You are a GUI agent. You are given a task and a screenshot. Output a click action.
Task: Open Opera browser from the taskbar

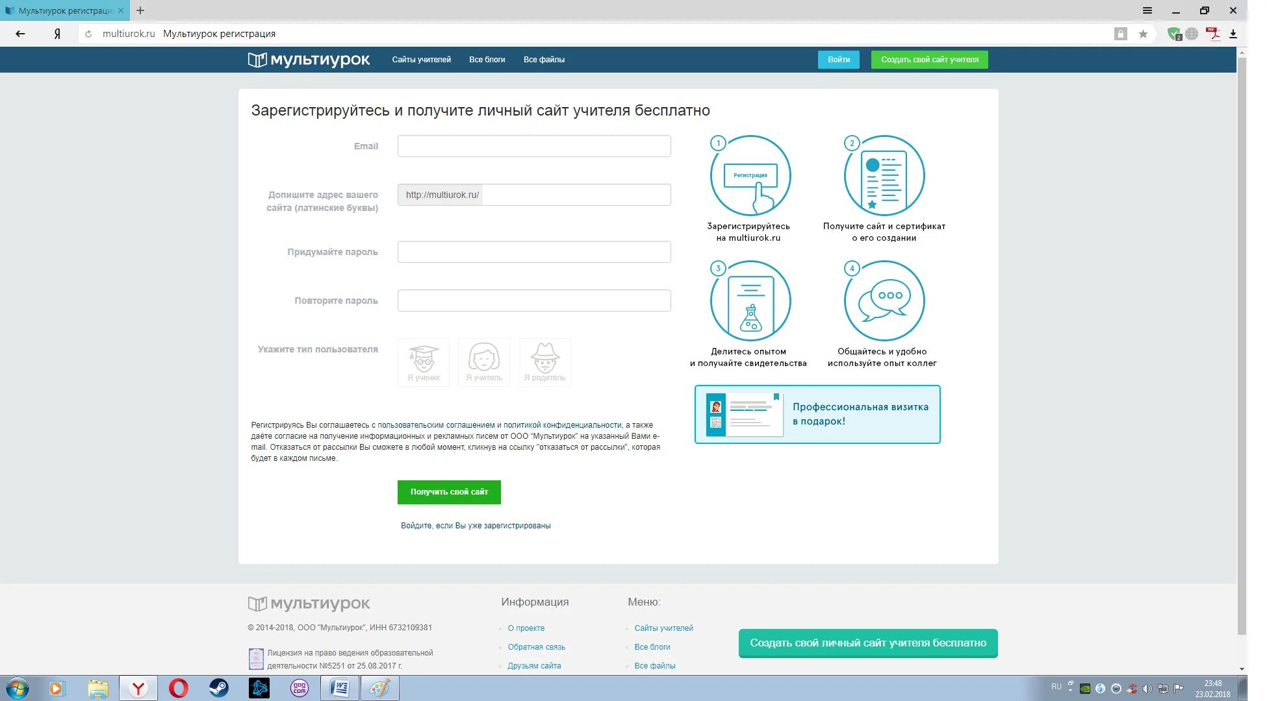[x=179, y=688]
